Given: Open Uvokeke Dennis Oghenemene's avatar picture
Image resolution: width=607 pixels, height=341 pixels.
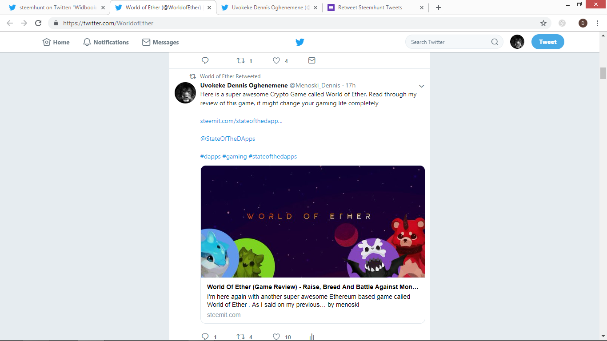Looking at the screenshot, I should [x=185, y=93].
